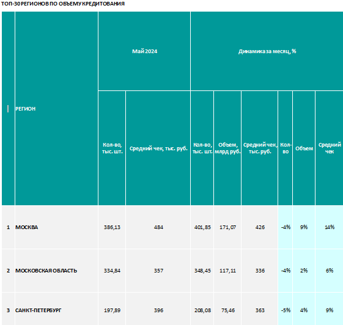Click the 'Динамика за месяц, %' header
Viewport: 343px width, 325px height.
tap(267, 51)
